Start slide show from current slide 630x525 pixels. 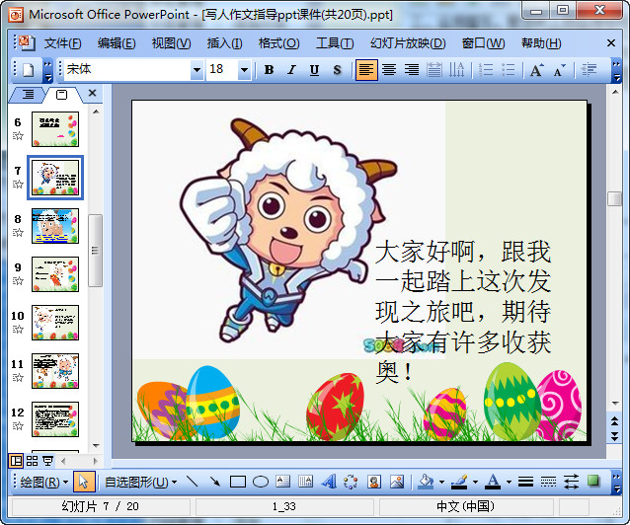click(x=48, y=461)
